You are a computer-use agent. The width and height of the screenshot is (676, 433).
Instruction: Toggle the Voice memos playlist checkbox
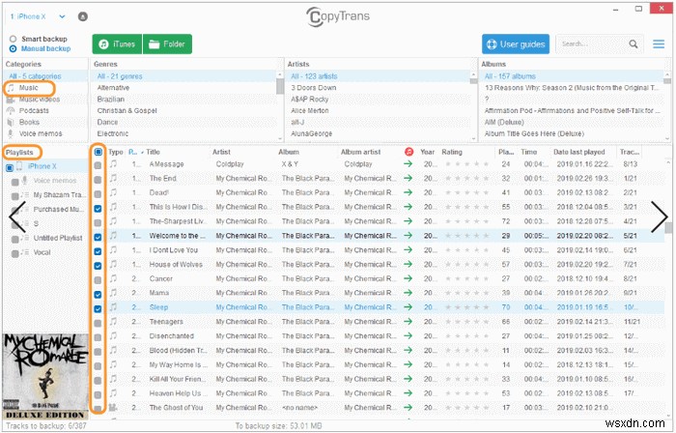click(x=15, y=182)
